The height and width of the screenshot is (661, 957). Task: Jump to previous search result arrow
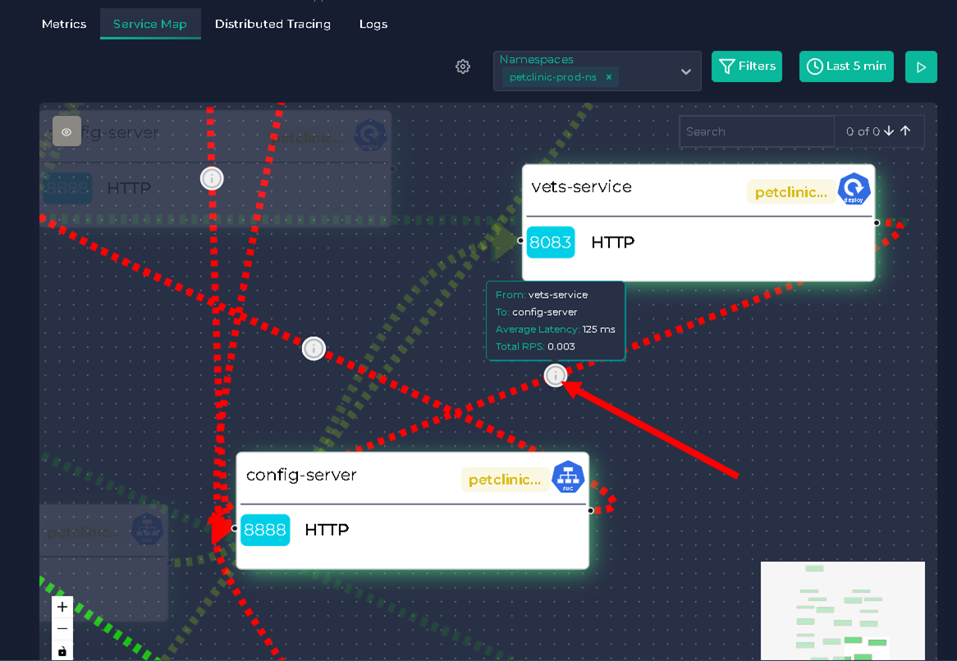tap(905, 131)
